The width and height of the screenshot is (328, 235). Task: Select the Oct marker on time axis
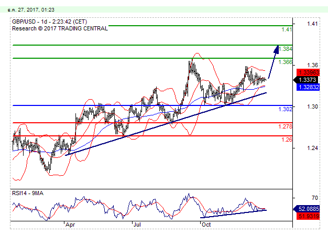(x=206, y=224)
